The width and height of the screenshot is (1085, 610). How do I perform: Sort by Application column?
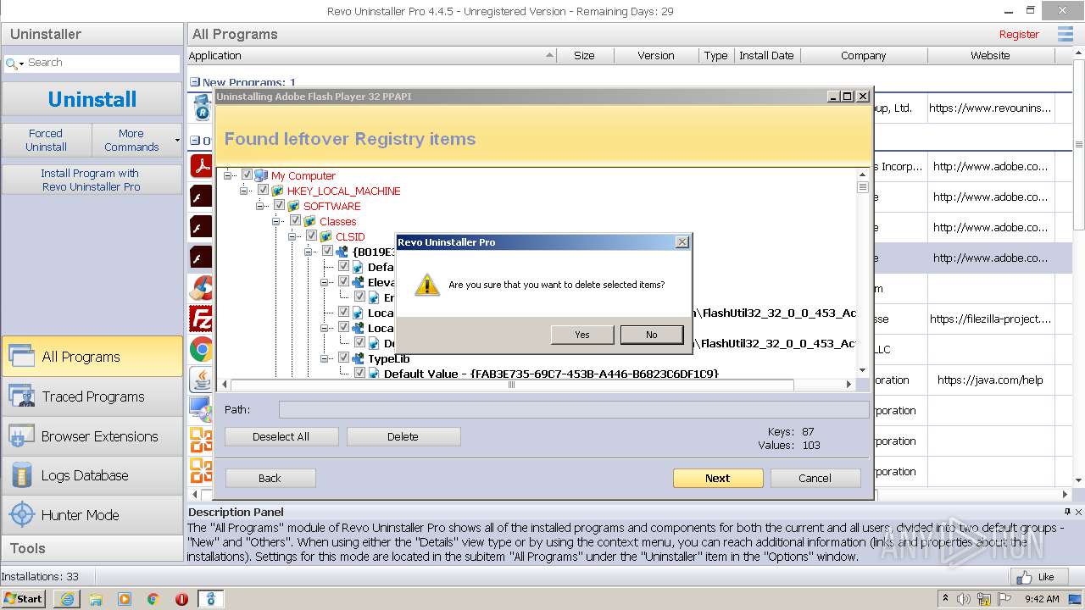click(371, 56)
